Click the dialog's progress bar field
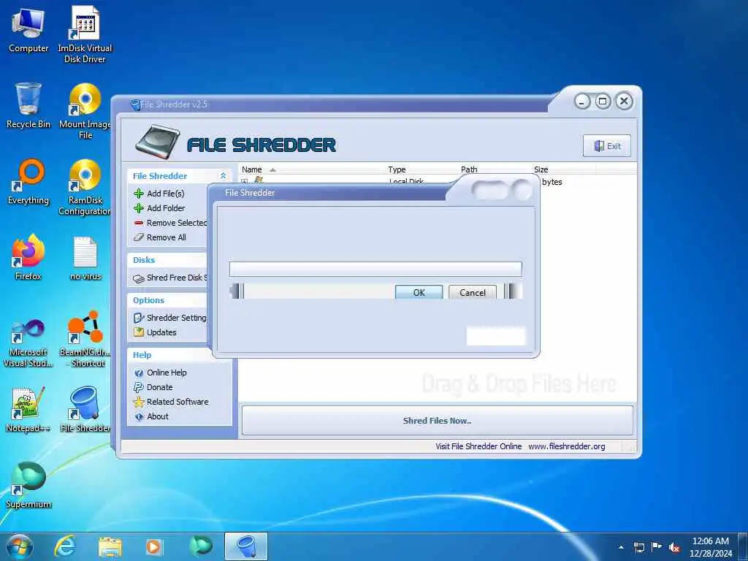 375,269
